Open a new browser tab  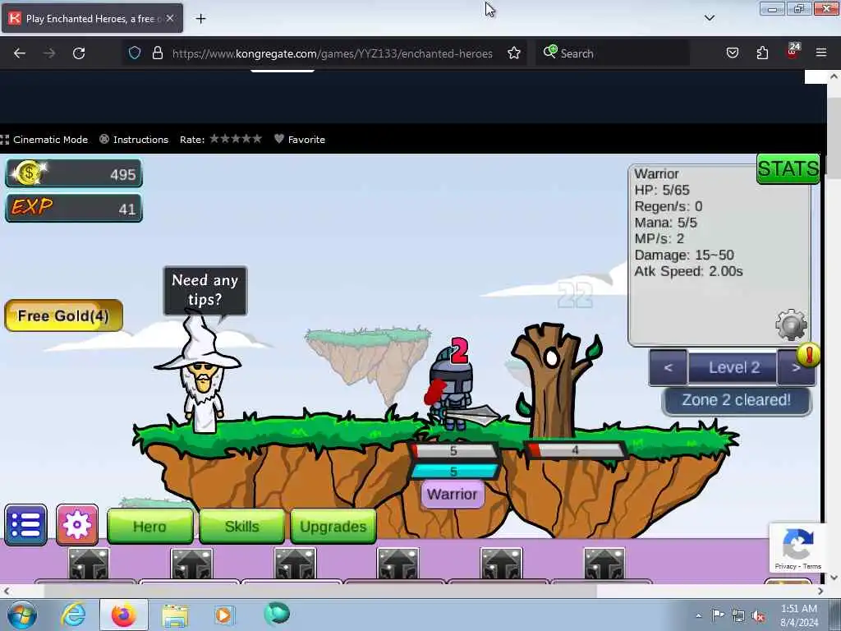pos(200,19)
